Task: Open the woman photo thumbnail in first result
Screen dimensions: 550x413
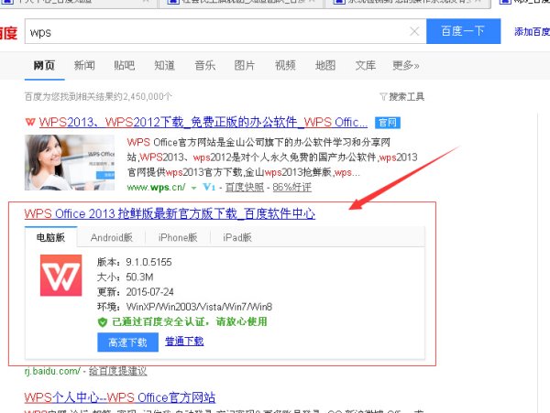Action: (x=70, y=162)
